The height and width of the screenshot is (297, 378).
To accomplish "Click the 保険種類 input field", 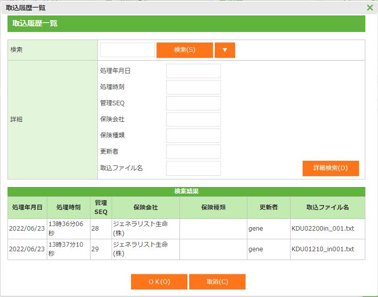I will point(193,136).
